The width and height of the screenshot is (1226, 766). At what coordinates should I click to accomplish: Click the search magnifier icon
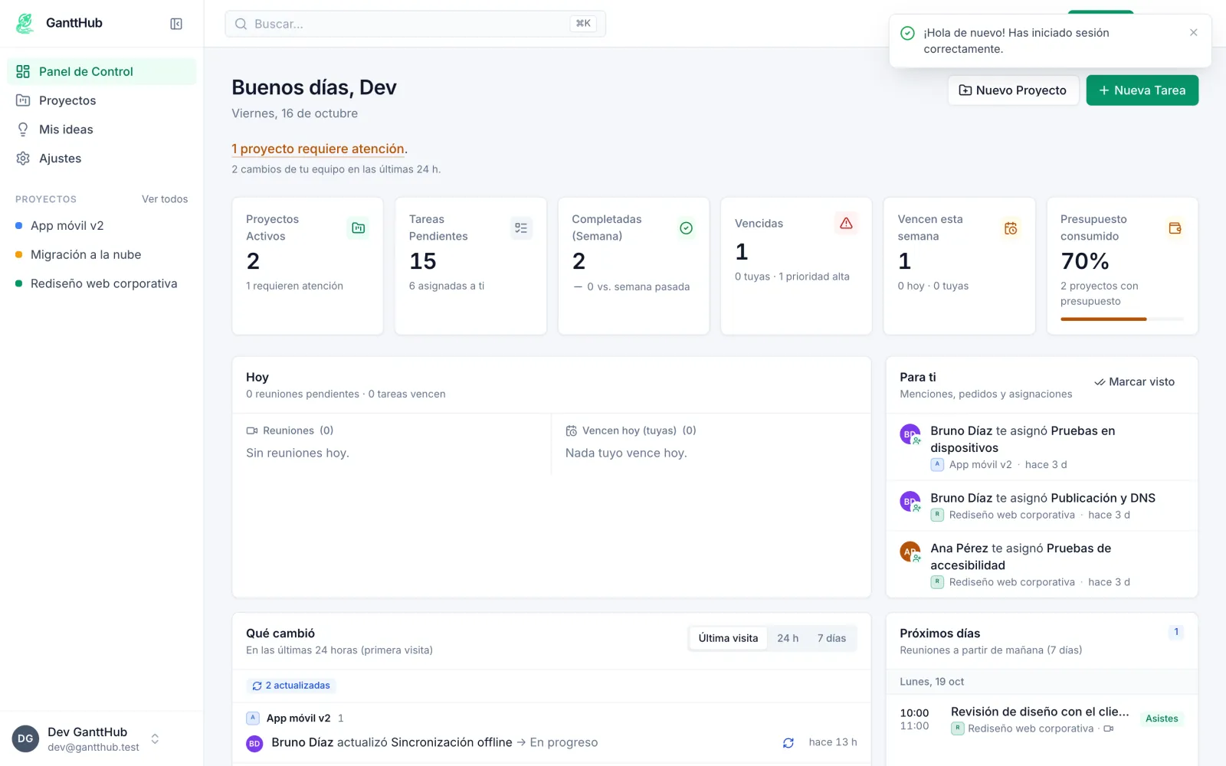point(241,24)
